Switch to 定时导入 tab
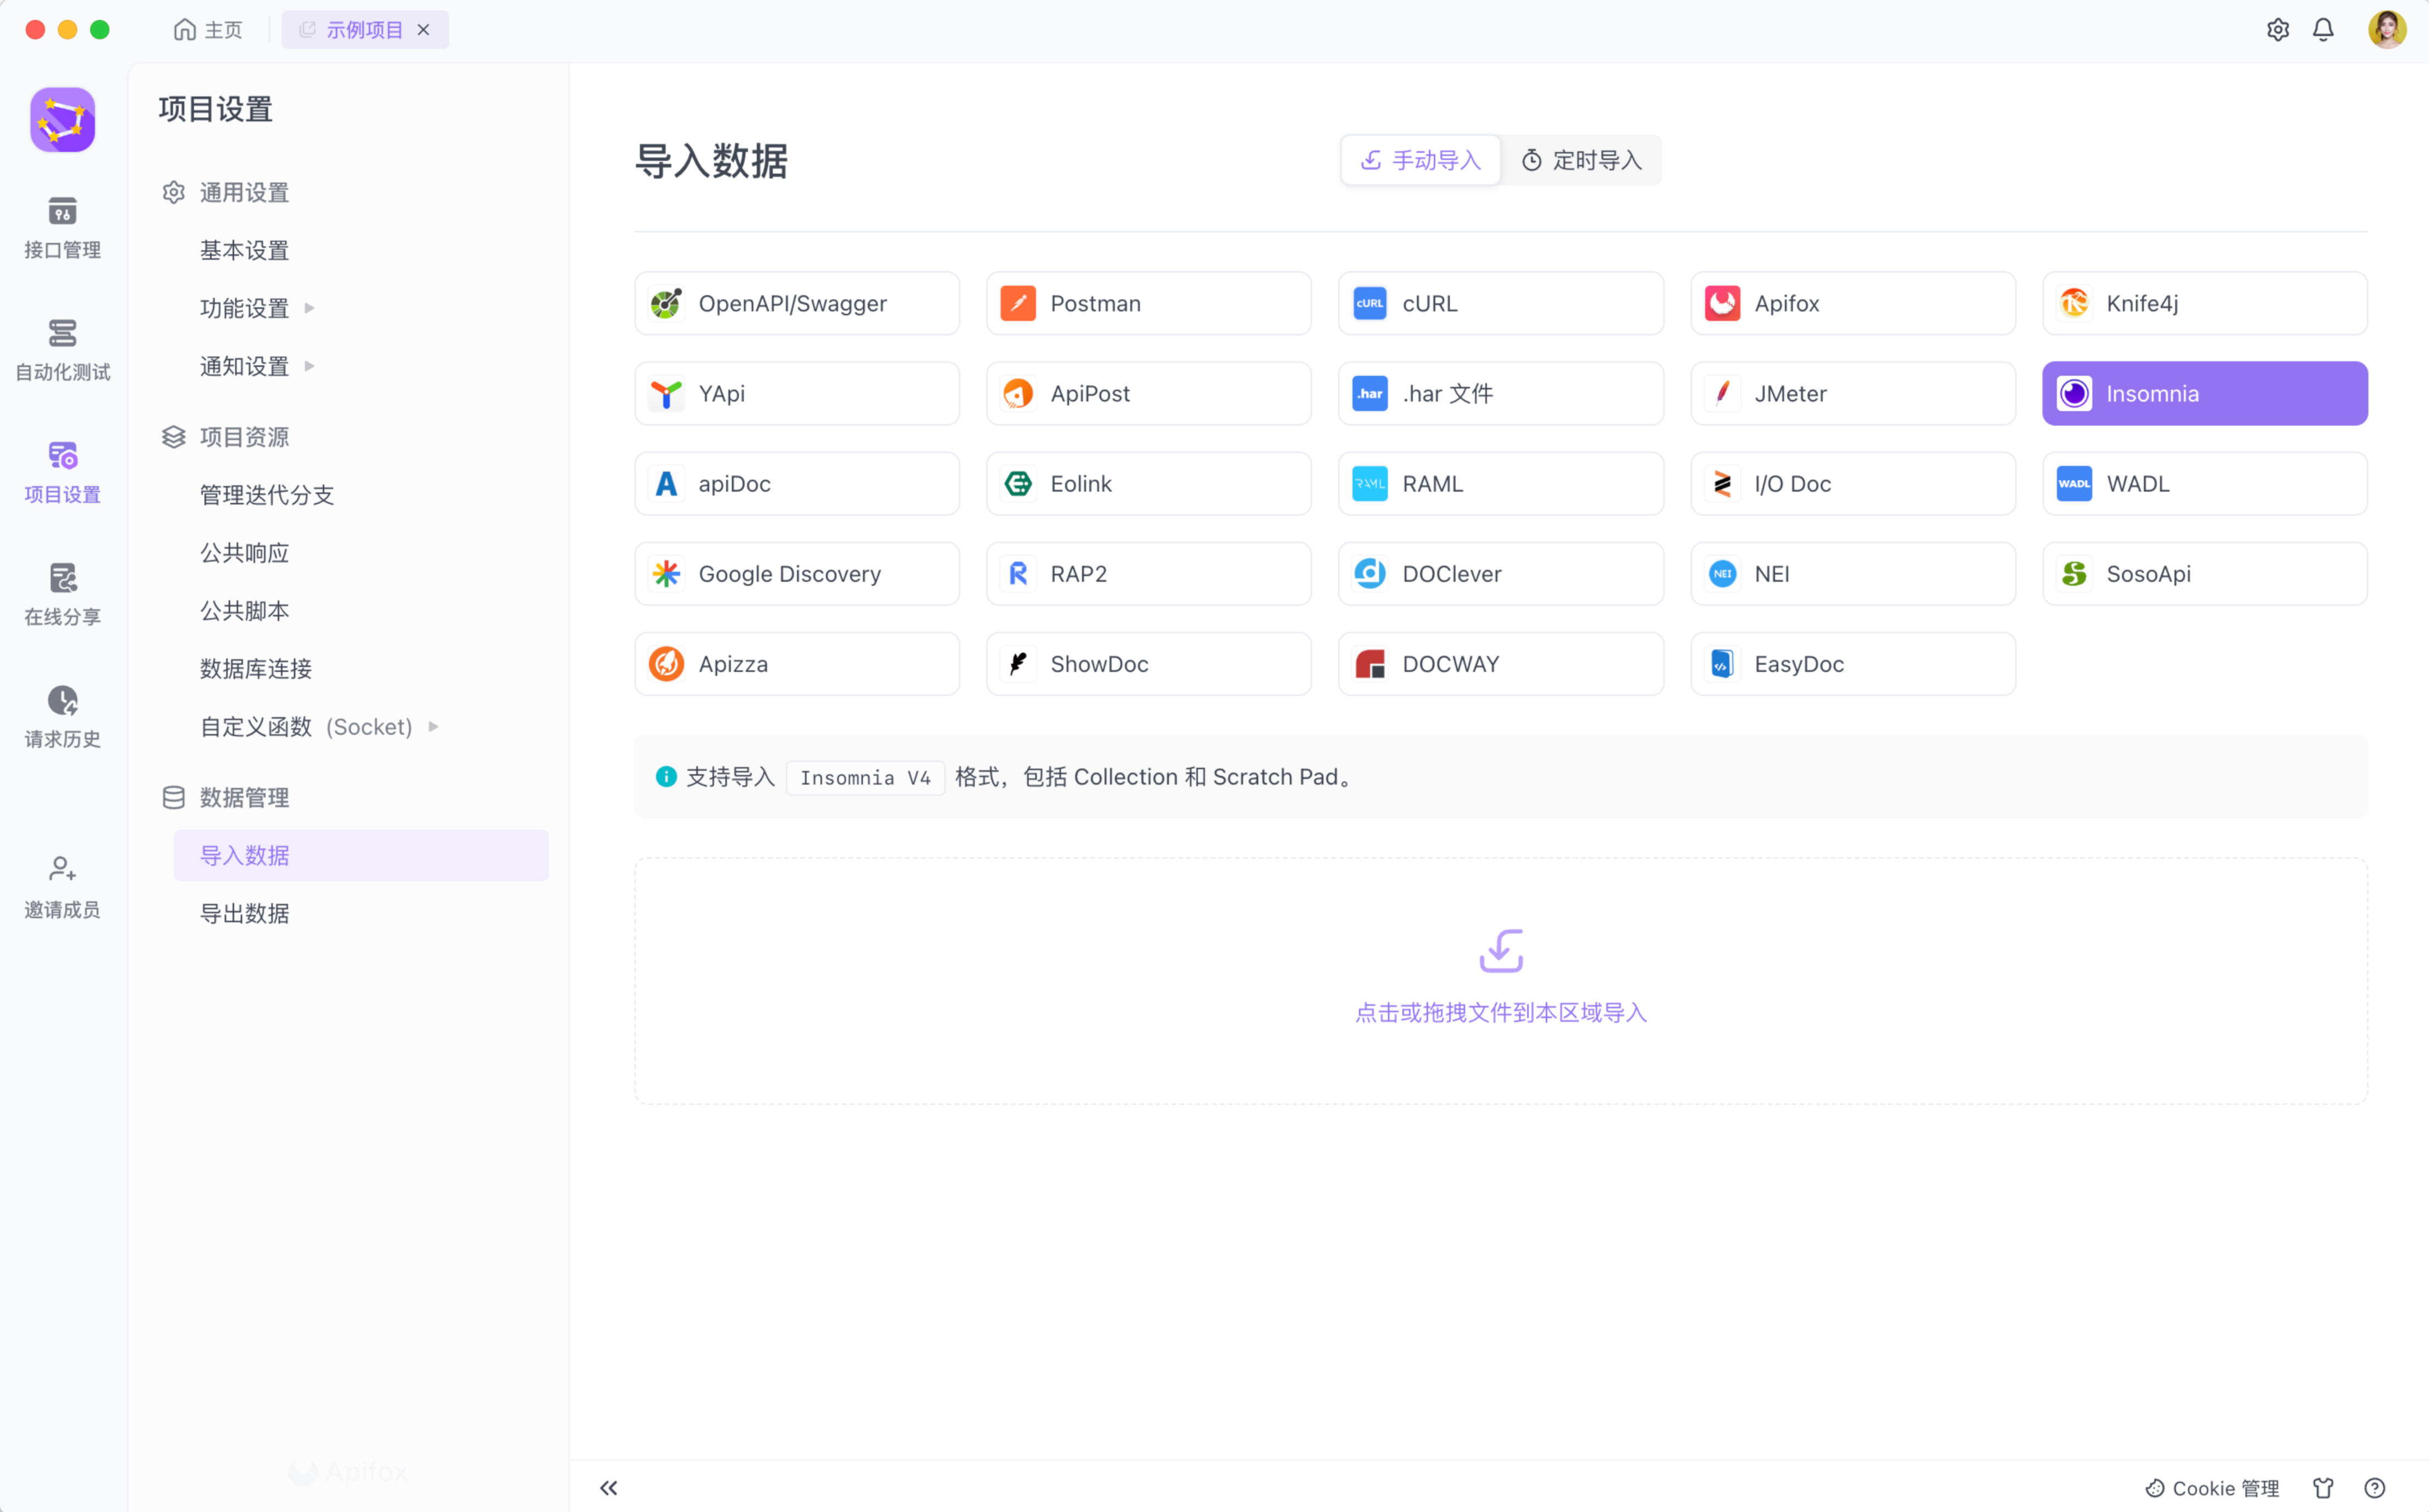 click(1581, 160)
